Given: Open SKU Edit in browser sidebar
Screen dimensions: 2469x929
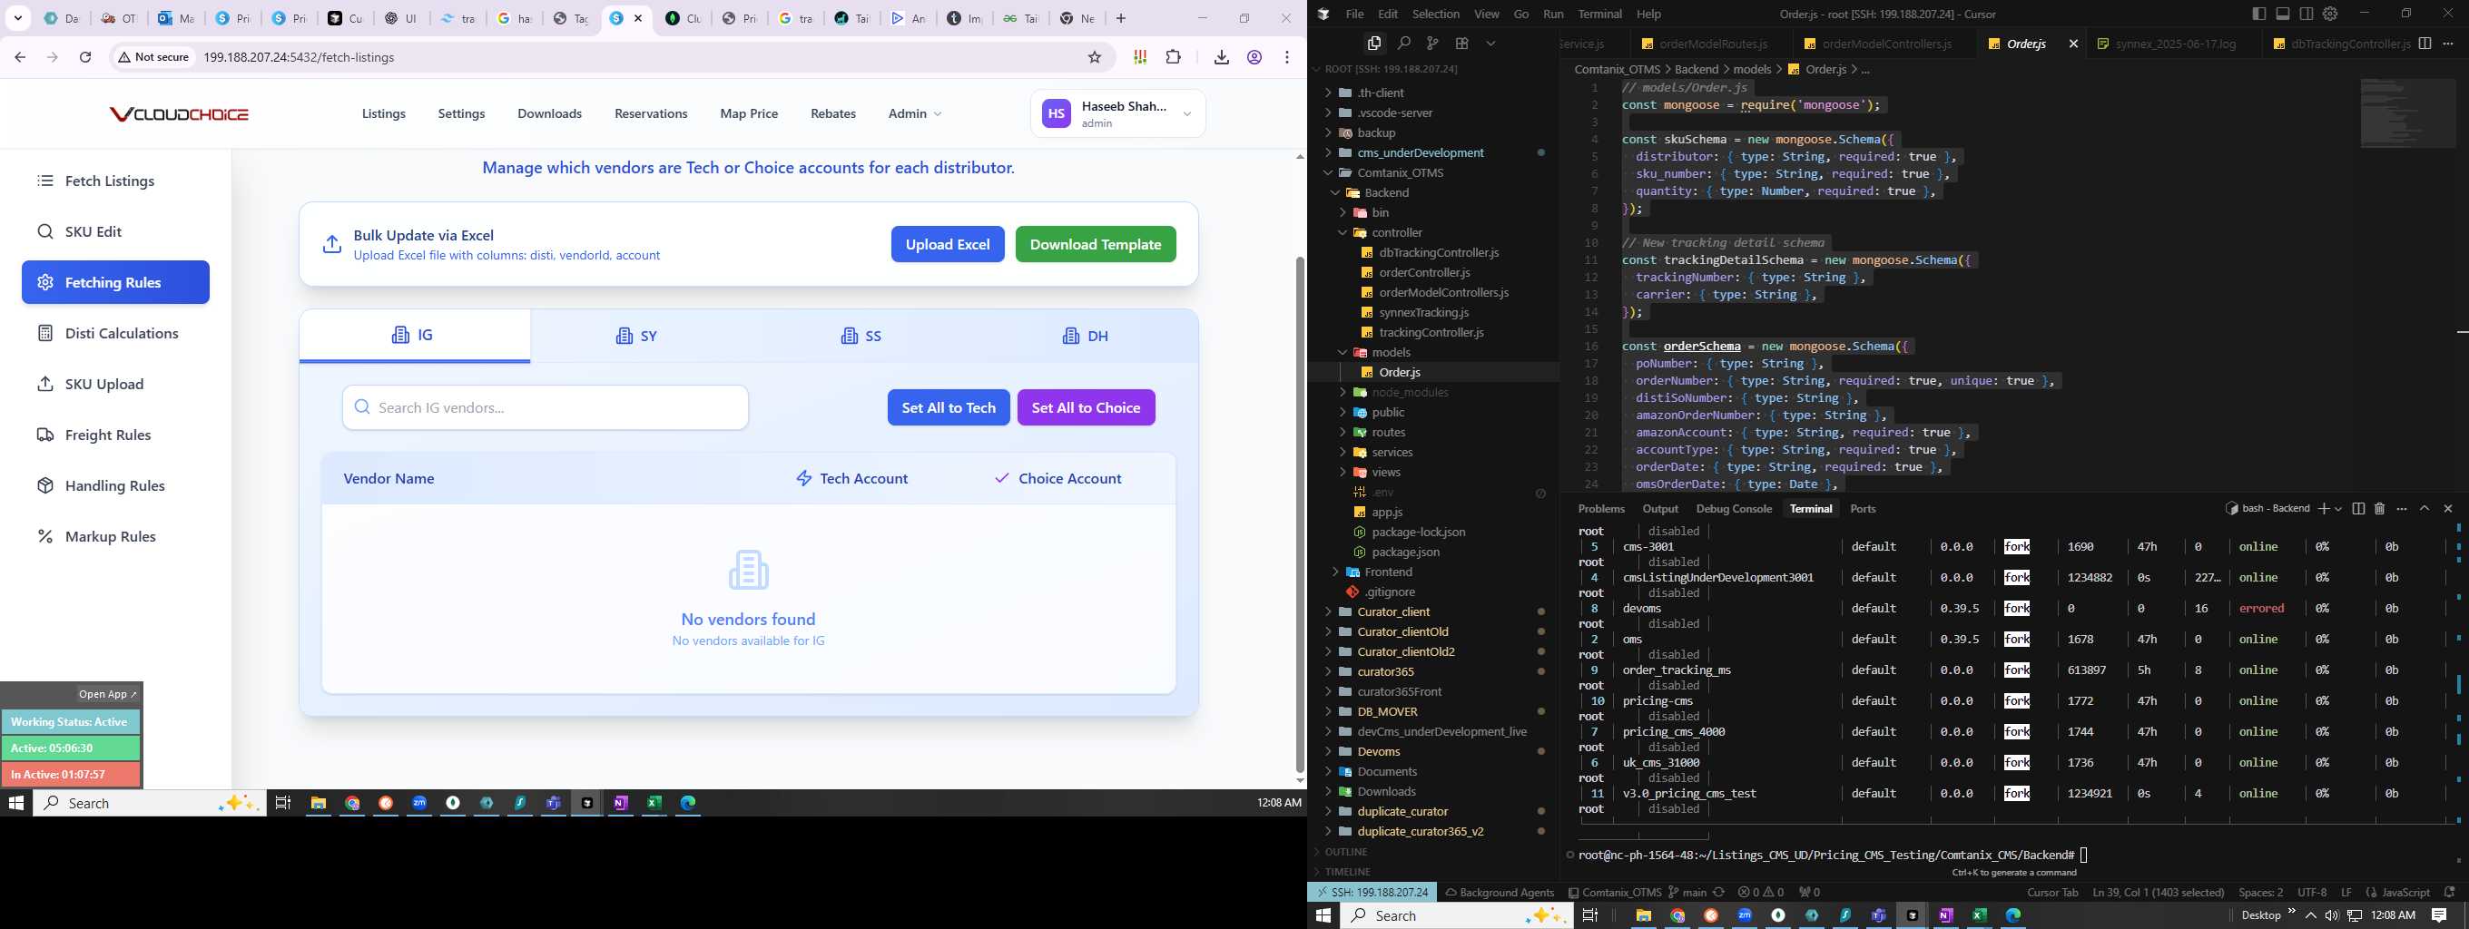Looking at the screenshot, I should [115, 231].
